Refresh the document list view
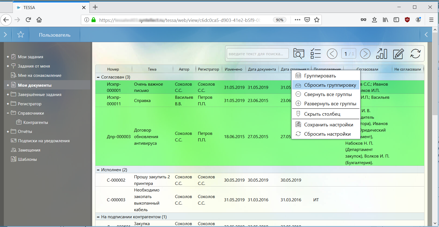Viewport: 439px width, 227px height. tap(415, 54)
